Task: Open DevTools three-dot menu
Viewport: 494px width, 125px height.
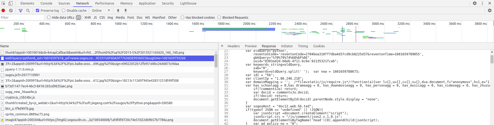Action: 482,3
